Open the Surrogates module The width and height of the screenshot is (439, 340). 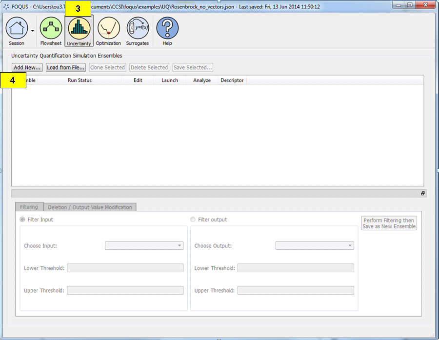coord(137,29)
